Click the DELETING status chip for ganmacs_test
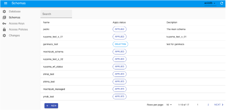Screen dimensions: 226x110 coord(120,44)
